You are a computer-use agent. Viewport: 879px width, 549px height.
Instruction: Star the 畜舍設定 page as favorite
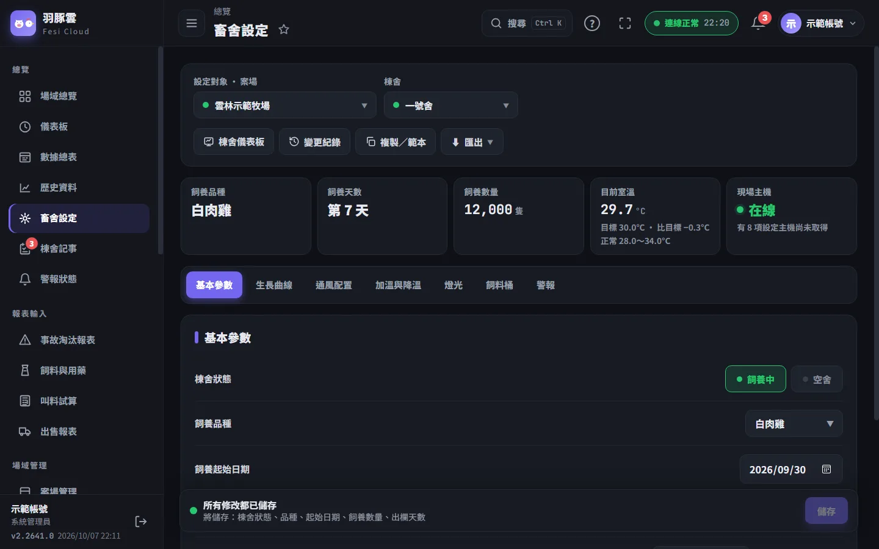[284, 29]
